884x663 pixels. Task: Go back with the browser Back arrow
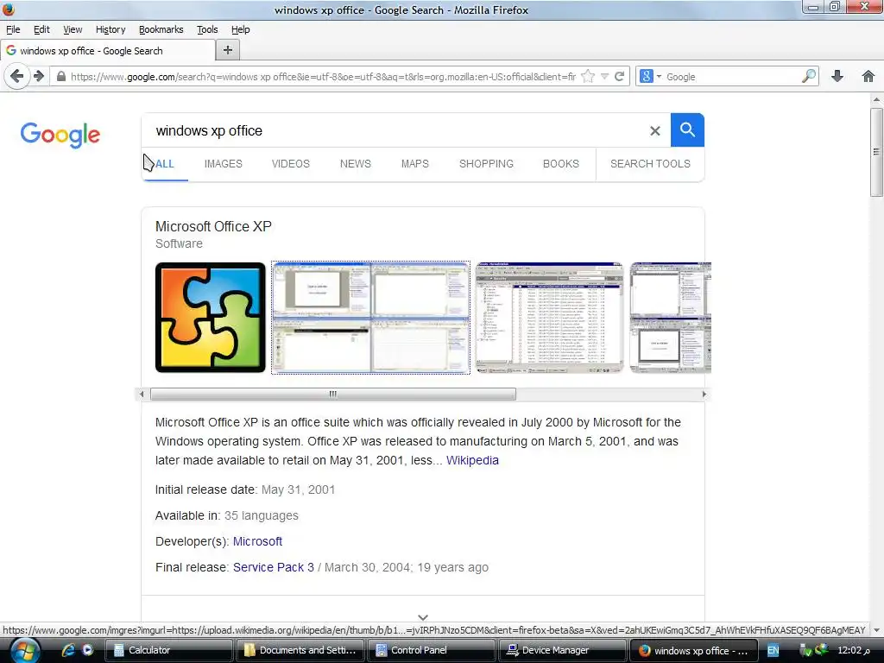coord(17,76)
